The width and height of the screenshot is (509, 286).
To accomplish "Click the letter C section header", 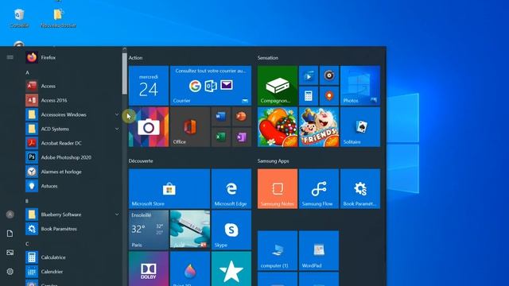I will (27, 244).
